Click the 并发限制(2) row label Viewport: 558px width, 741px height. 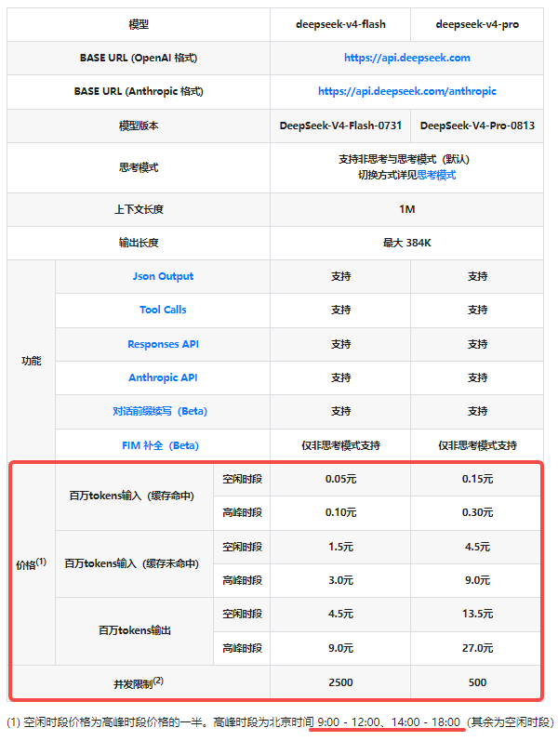point(139,682)
